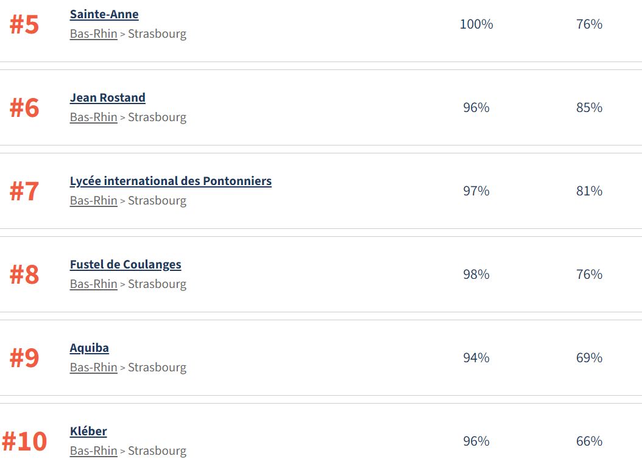
Task: Open Bas-Rhin link under Lycée des Pontonniers
Action: point(93,201)
